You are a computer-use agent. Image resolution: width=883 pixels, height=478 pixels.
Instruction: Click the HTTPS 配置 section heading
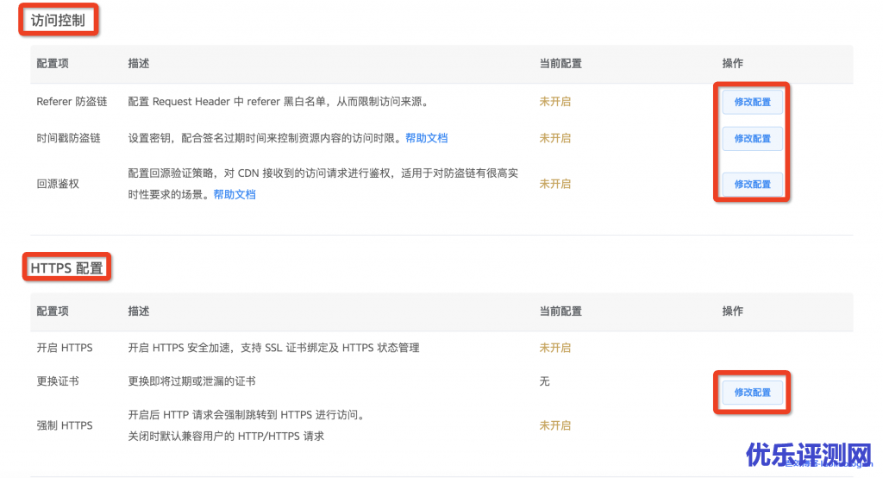point(66,267)
